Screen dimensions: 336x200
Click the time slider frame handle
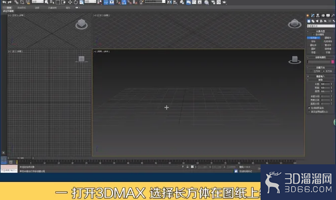[x=21, y=158]
